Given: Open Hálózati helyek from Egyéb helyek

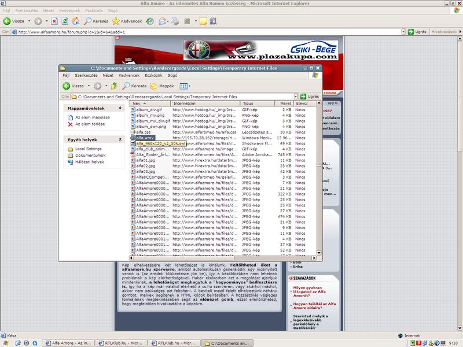Looking at the screenshot, I should 90,162.
